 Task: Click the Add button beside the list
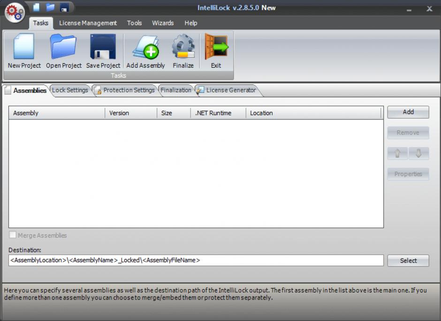click(x=408, y=112)
